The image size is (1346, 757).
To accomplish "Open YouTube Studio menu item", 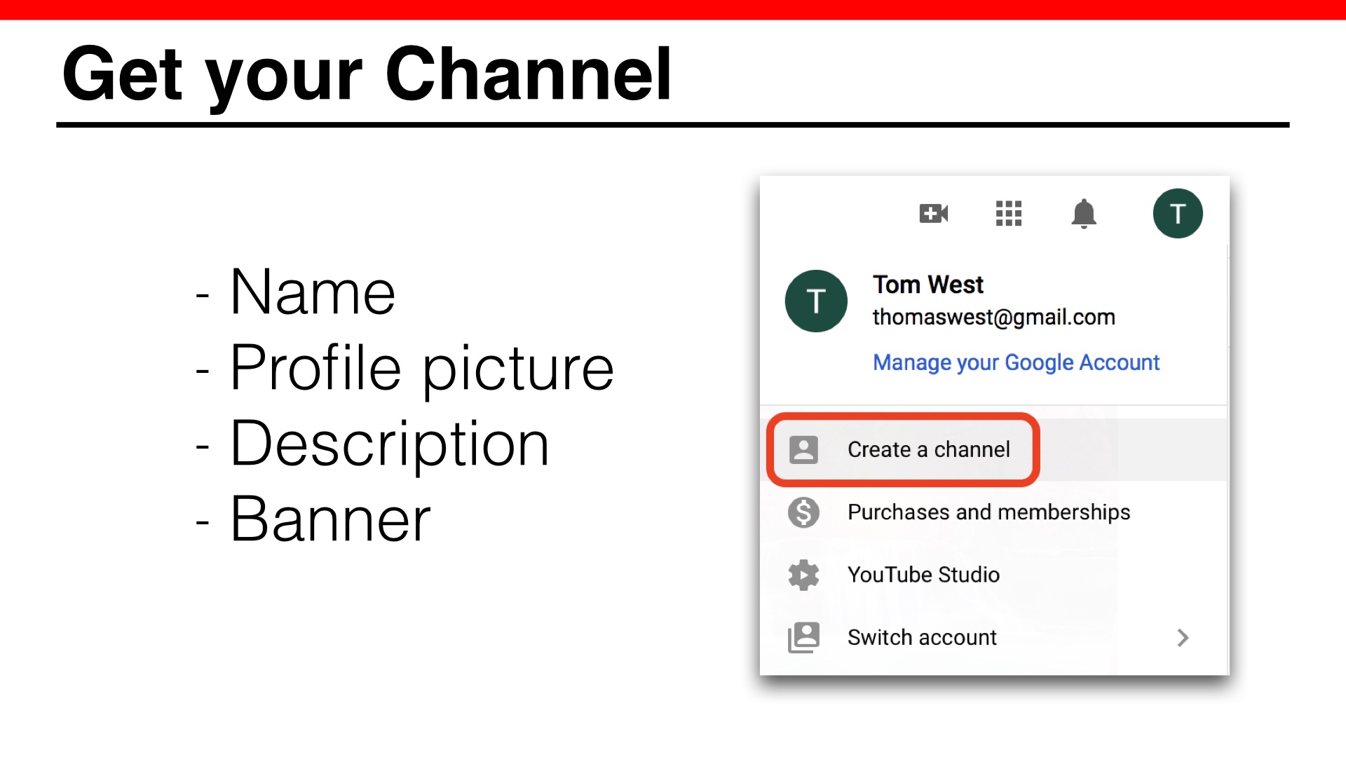I will pos(994,575).
